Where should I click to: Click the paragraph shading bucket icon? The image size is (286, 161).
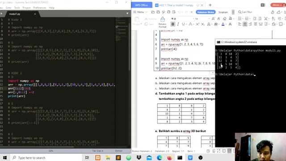pyautogui.click(x=273, y=24)
